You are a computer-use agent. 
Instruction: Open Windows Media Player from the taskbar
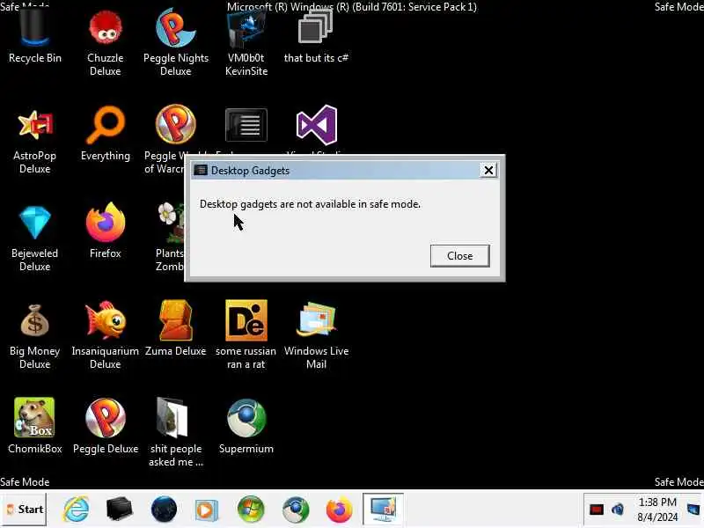(207, 510)
